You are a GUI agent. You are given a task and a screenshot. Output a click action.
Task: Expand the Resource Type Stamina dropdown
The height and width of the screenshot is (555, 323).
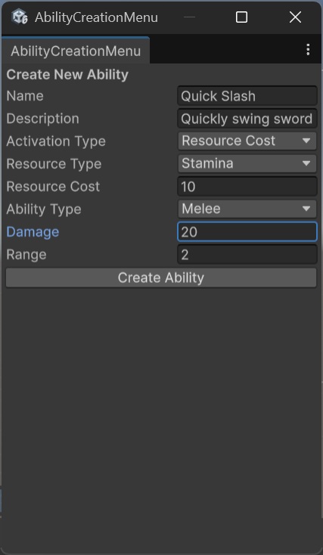[247, 163]
